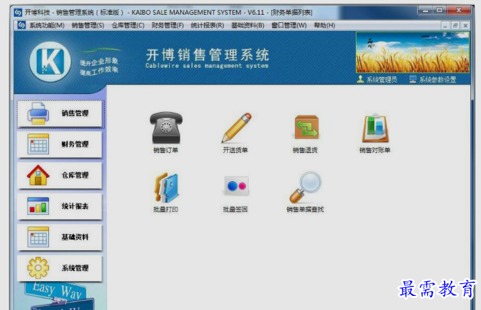Click the round K logo

point(50,62)
